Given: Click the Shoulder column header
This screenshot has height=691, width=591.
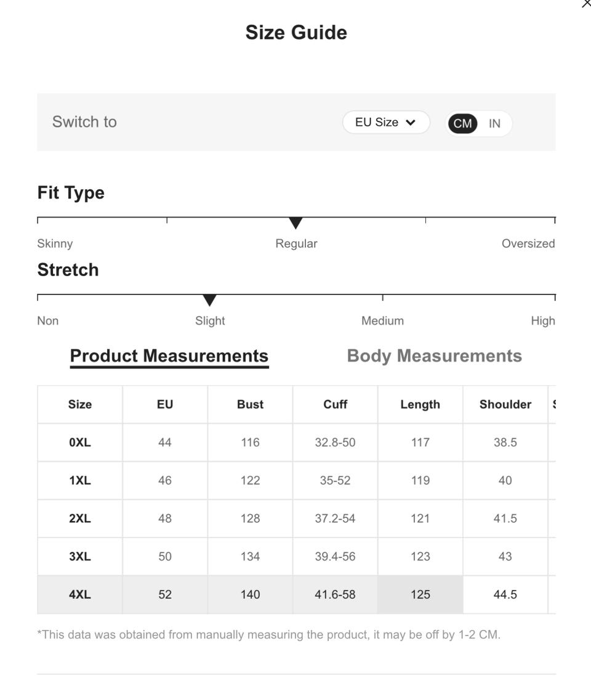Looking at the screenshot, I should point(505,404).
